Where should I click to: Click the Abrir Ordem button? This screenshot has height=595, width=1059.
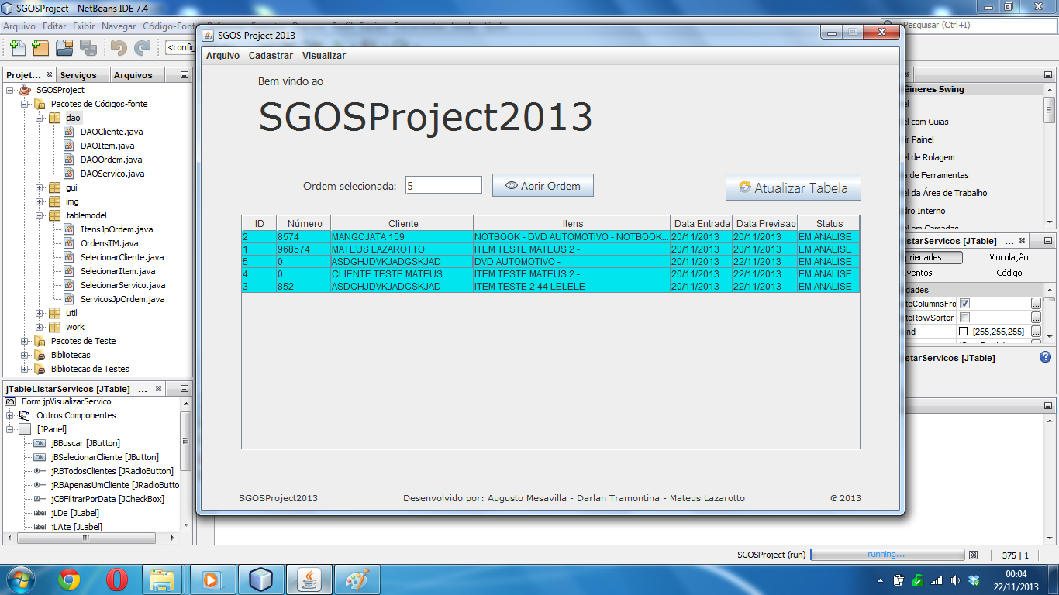(x=542, y=184)
